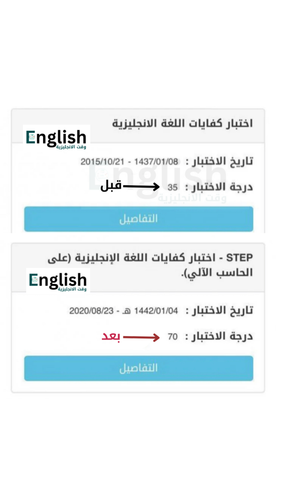Image resolution: width=282 pixels, height=503 pixels.
Task: Click the faded English watermark behind the first card
Action: click(x=157, y=181)
